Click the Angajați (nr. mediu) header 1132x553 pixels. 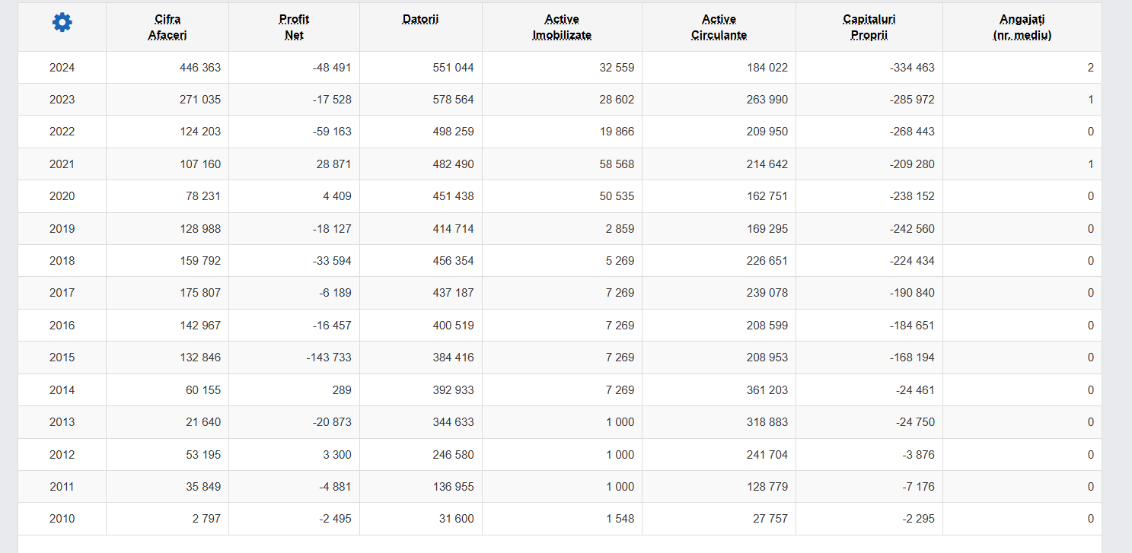(1022, 27)
